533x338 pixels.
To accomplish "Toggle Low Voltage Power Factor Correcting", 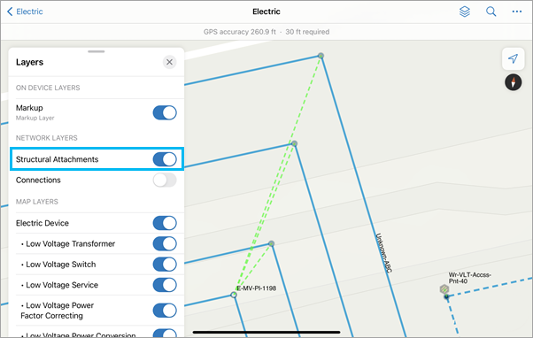I will 165,311.
